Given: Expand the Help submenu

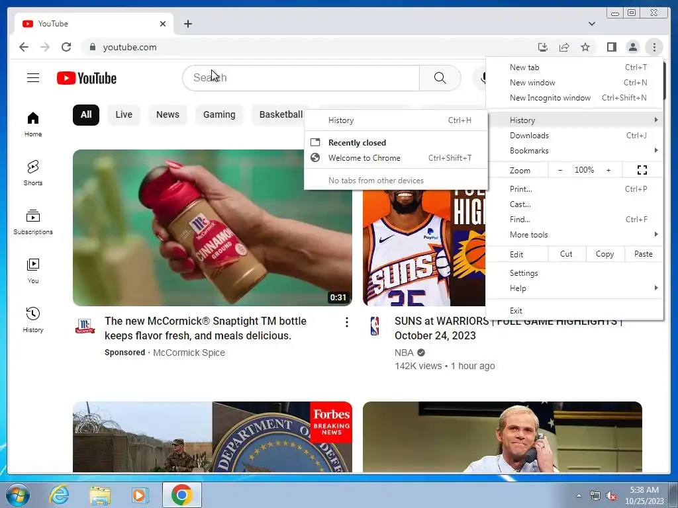Looking at the screenshot, I should 575,288.
